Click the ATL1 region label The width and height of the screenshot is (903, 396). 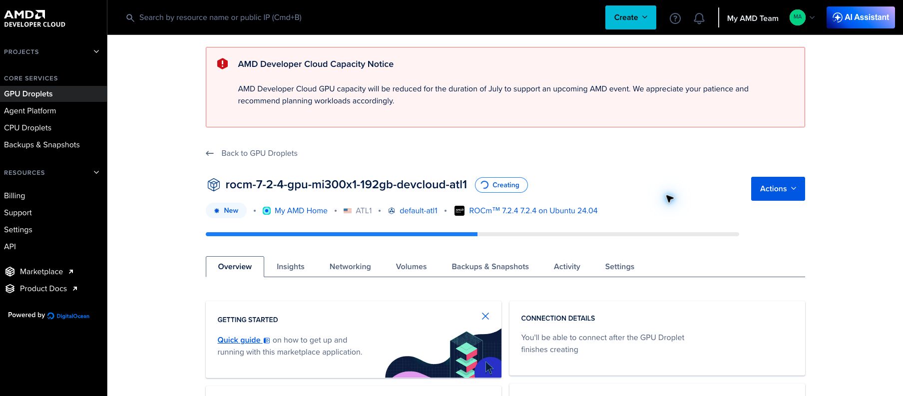click(364, 211)
